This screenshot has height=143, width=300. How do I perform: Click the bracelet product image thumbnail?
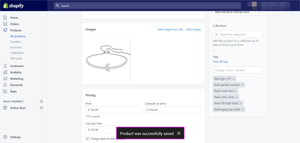point(108,58)
